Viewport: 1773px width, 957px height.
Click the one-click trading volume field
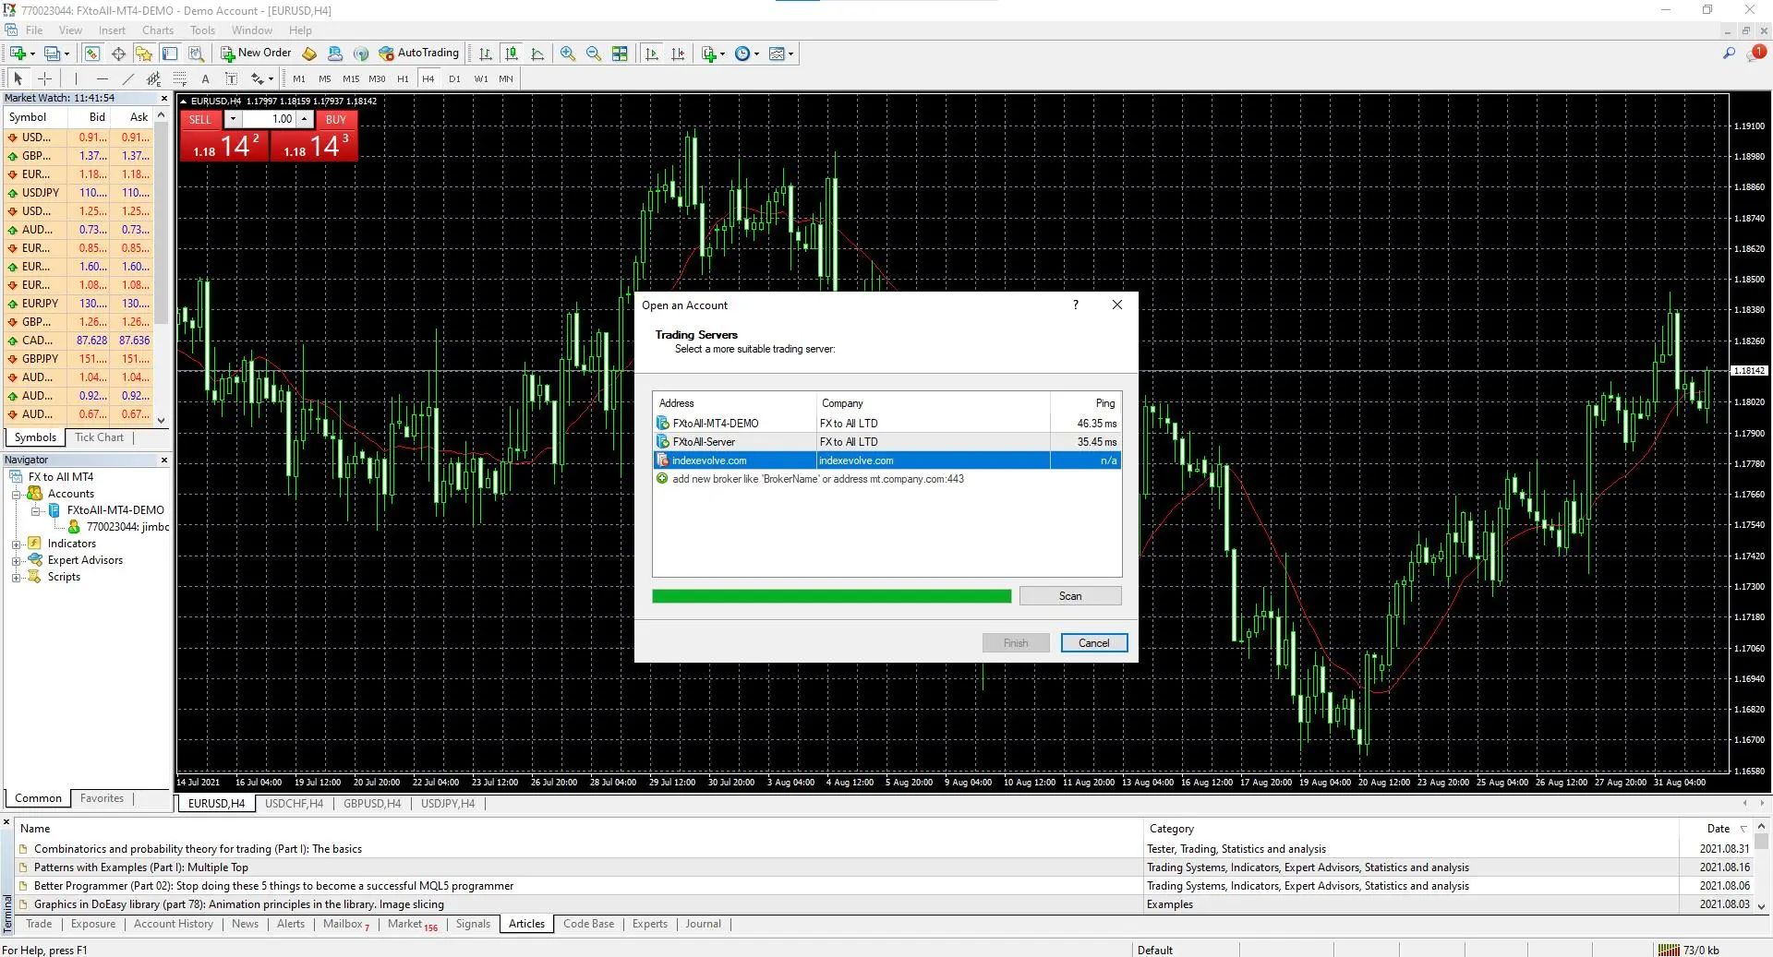coord(269,120)
